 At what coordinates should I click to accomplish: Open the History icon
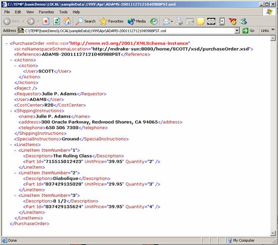[153, 21]
